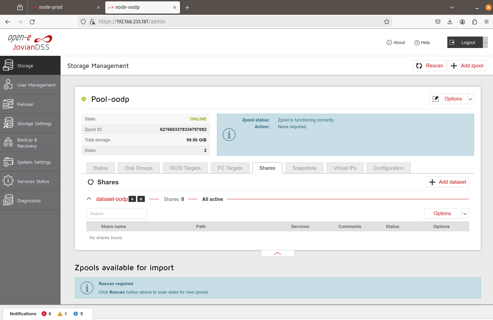493x320 pixels.
Task: Open Services Status in sidebar
Action: (x=30, y=181)
